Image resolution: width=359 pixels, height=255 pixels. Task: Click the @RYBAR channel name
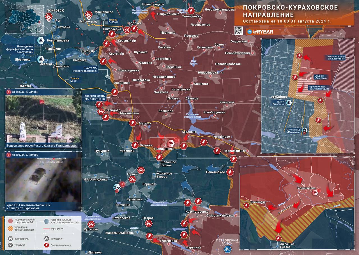coord(263,32)
